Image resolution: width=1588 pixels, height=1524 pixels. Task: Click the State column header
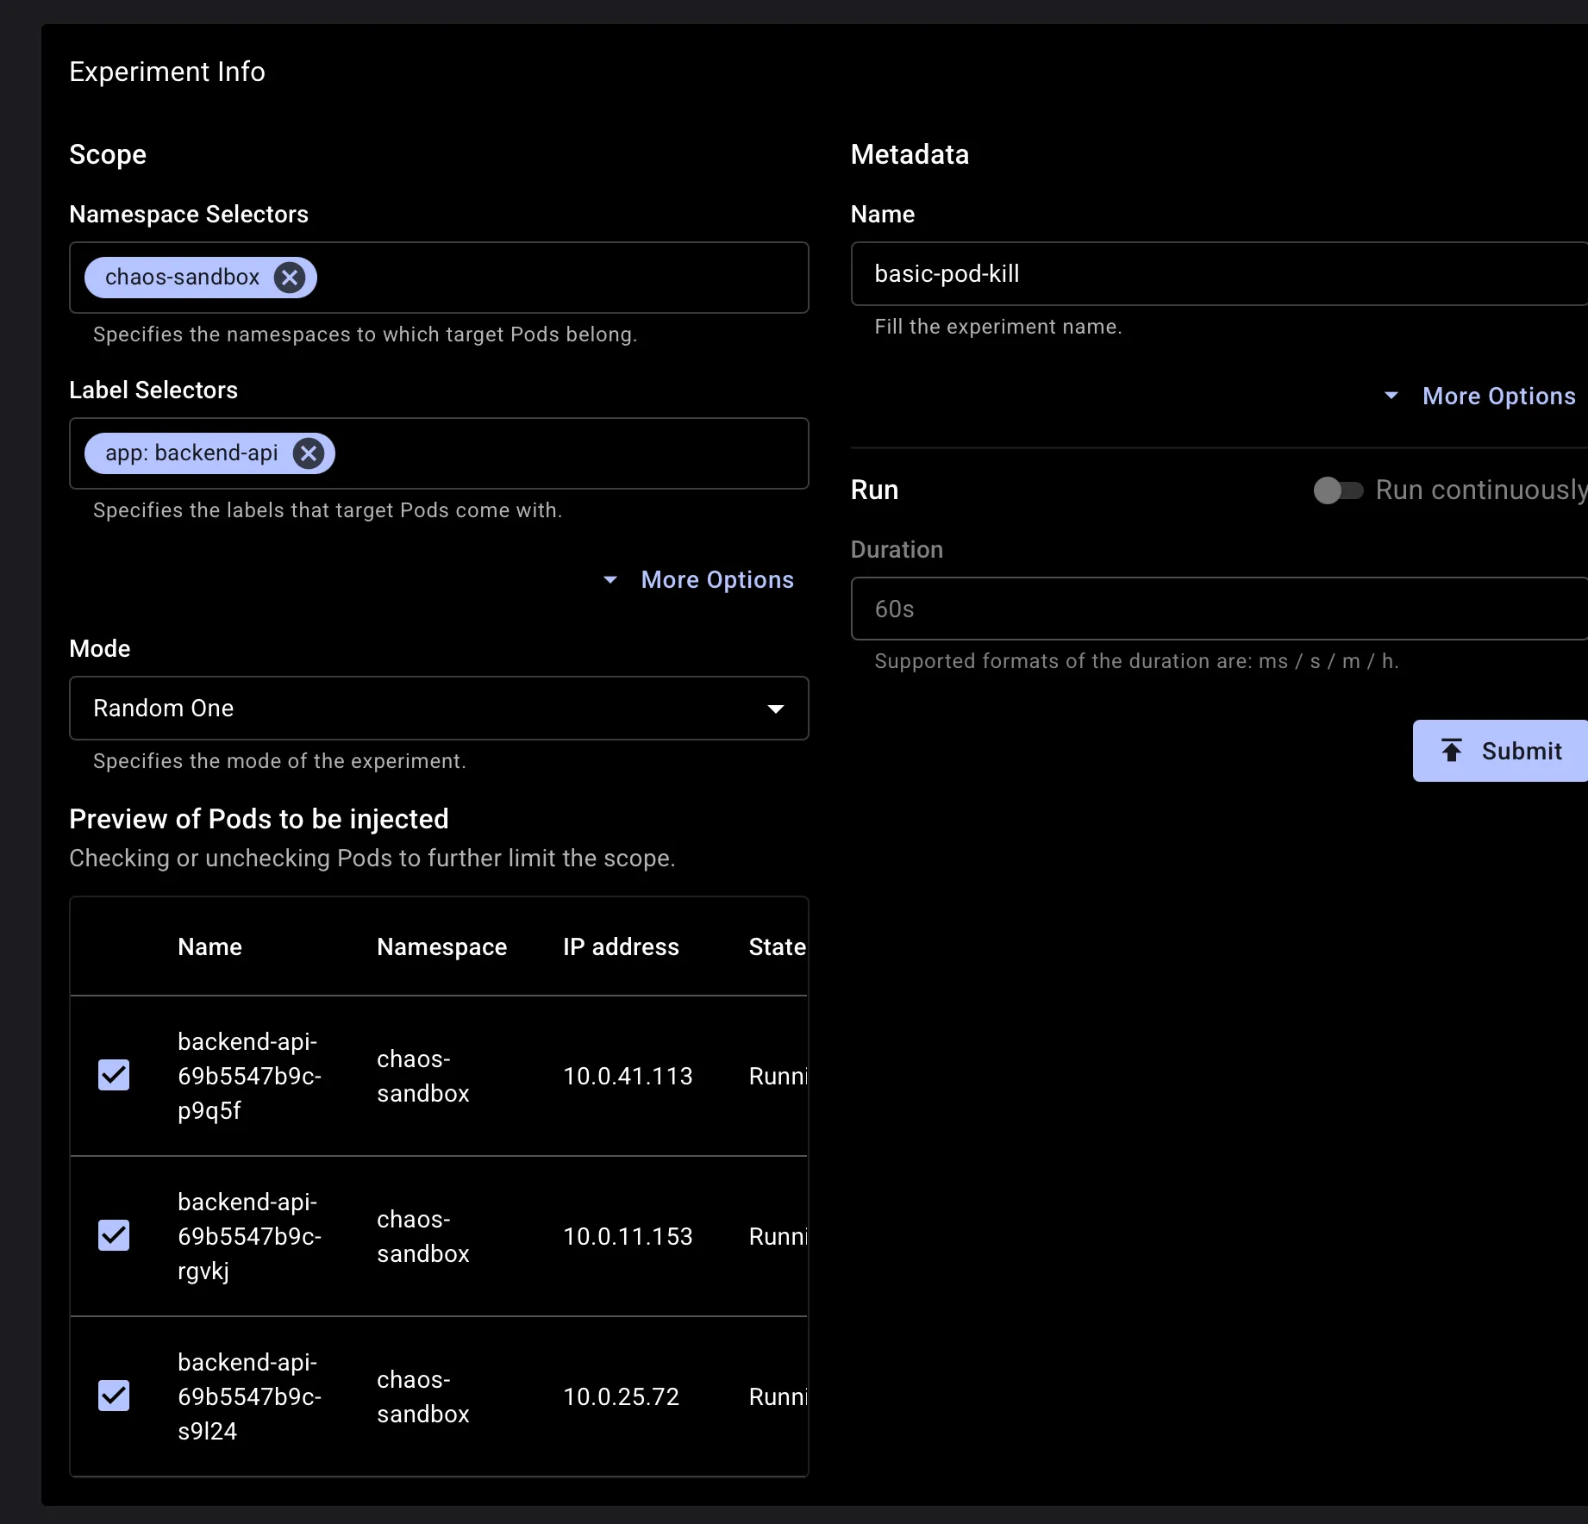pos(777,946)
